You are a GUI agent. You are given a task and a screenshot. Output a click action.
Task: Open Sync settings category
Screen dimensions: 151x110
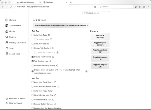[10, 48]
